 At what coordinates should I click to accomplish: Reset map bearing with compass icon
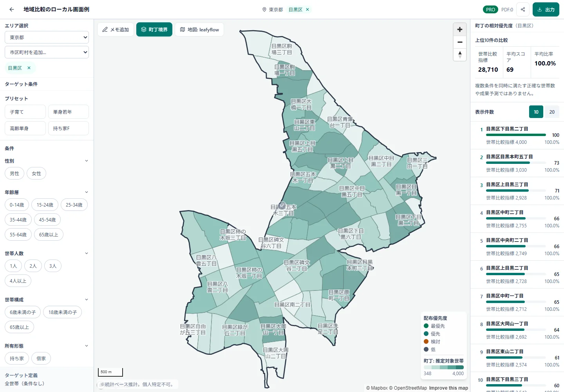[460, 54]
